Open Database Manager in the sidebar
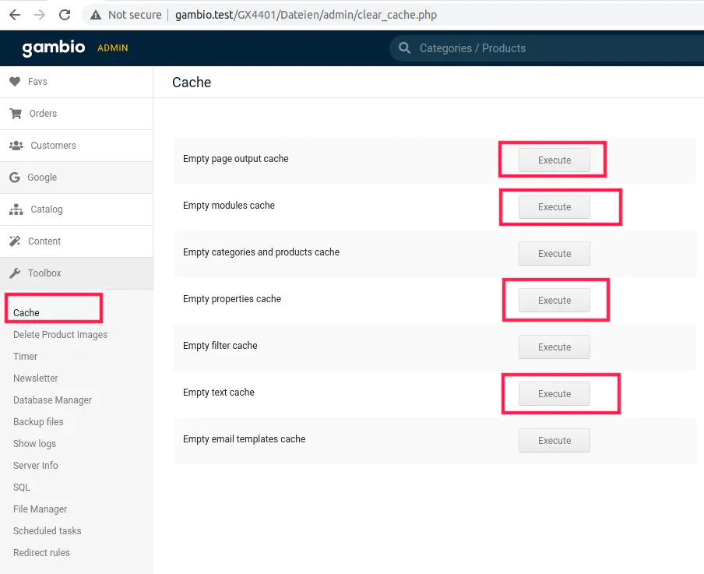 click(x=52, y=400)
